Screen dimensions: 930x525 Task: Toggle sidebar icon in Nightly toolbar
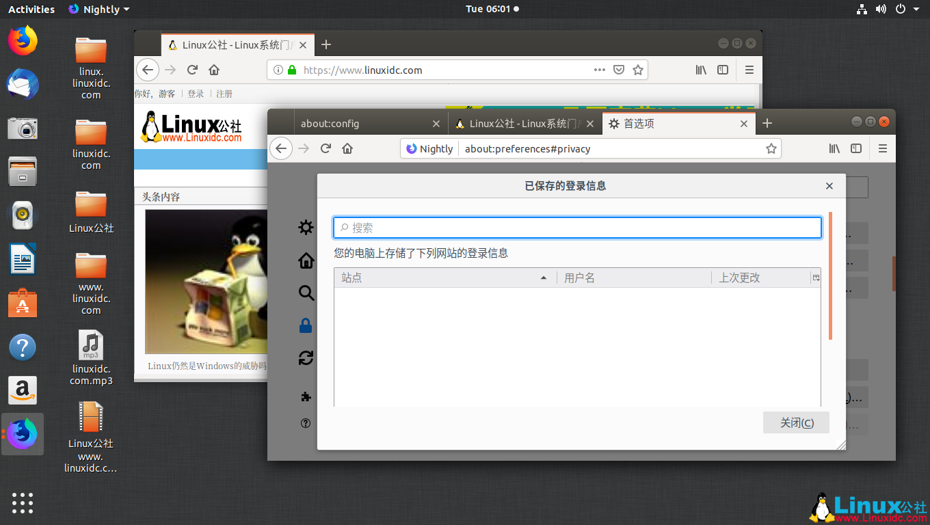[x=856, y=148]
